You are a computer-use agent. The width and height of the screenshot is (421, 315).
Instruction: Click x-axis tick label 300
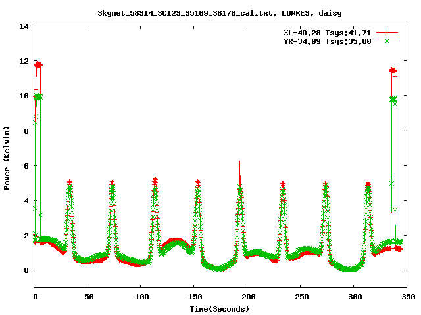click(x=355, y=297)
